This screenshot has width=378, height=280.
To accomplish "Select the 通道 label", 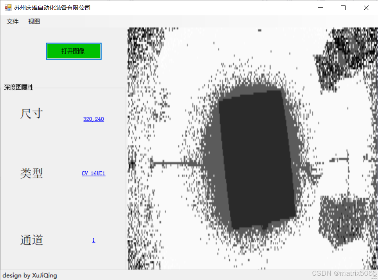I will pos(32,240).
